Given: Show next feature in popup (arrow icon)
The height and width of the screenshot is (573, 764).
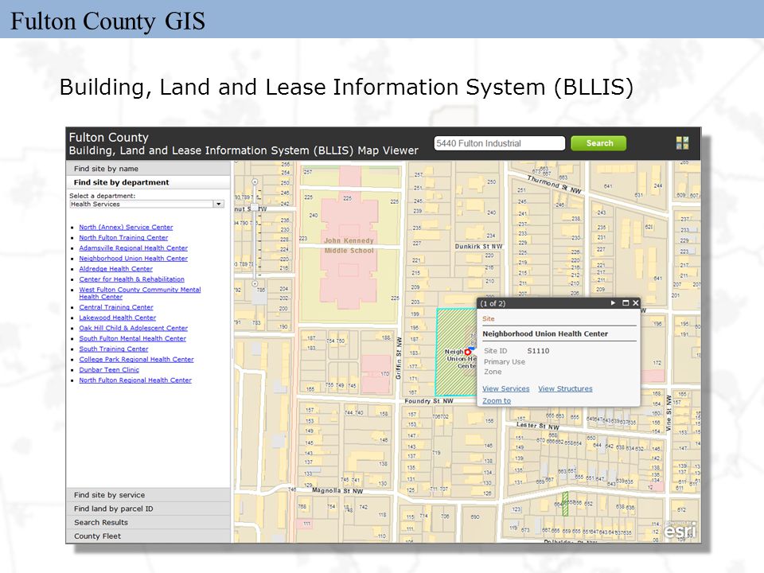Looking at the screenshot, I should [613, 303].
